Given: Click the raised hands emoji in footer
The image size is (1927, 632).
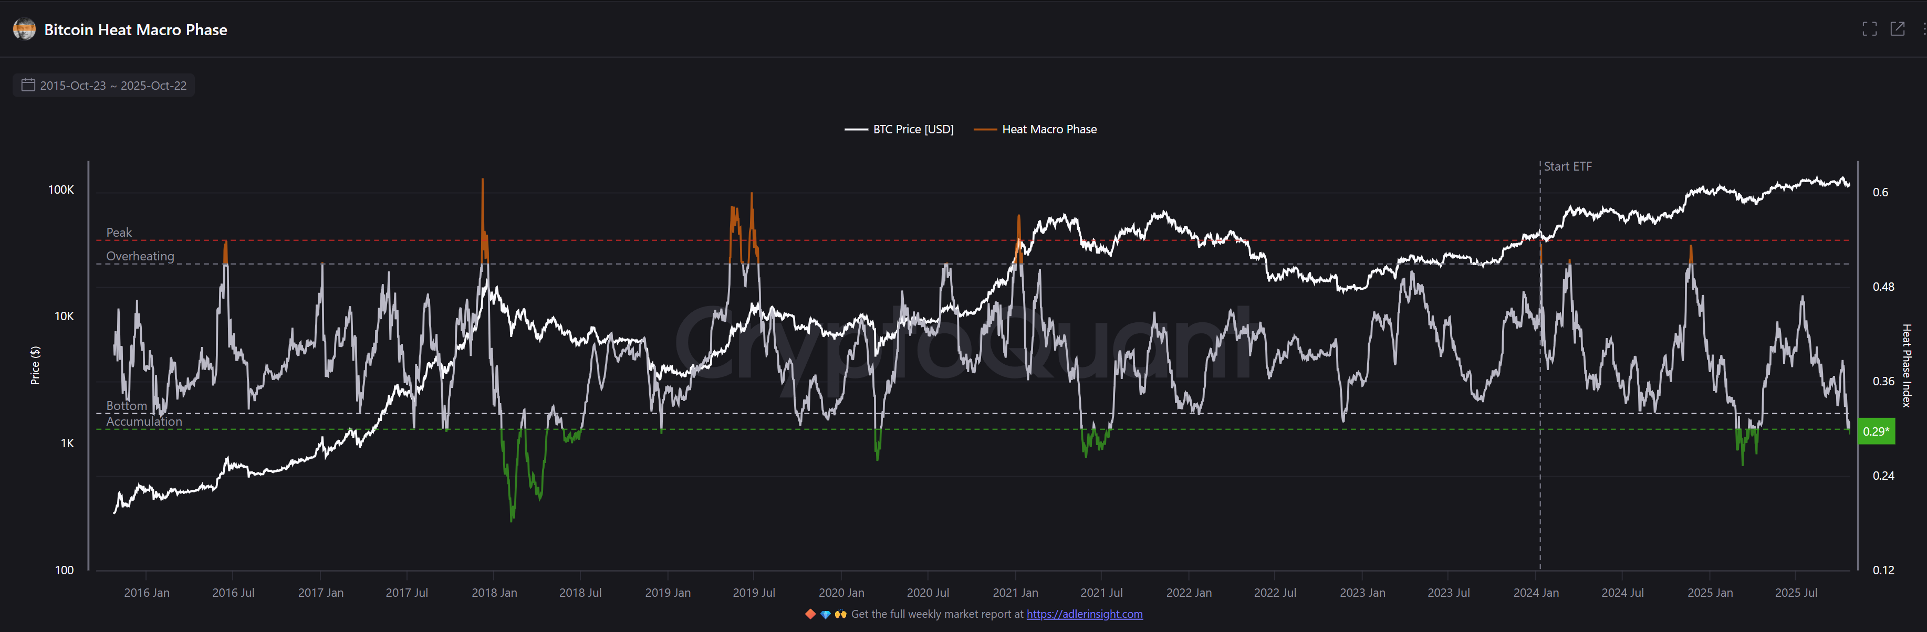Looking at the screenshot, I should click(x=841, y=614).
